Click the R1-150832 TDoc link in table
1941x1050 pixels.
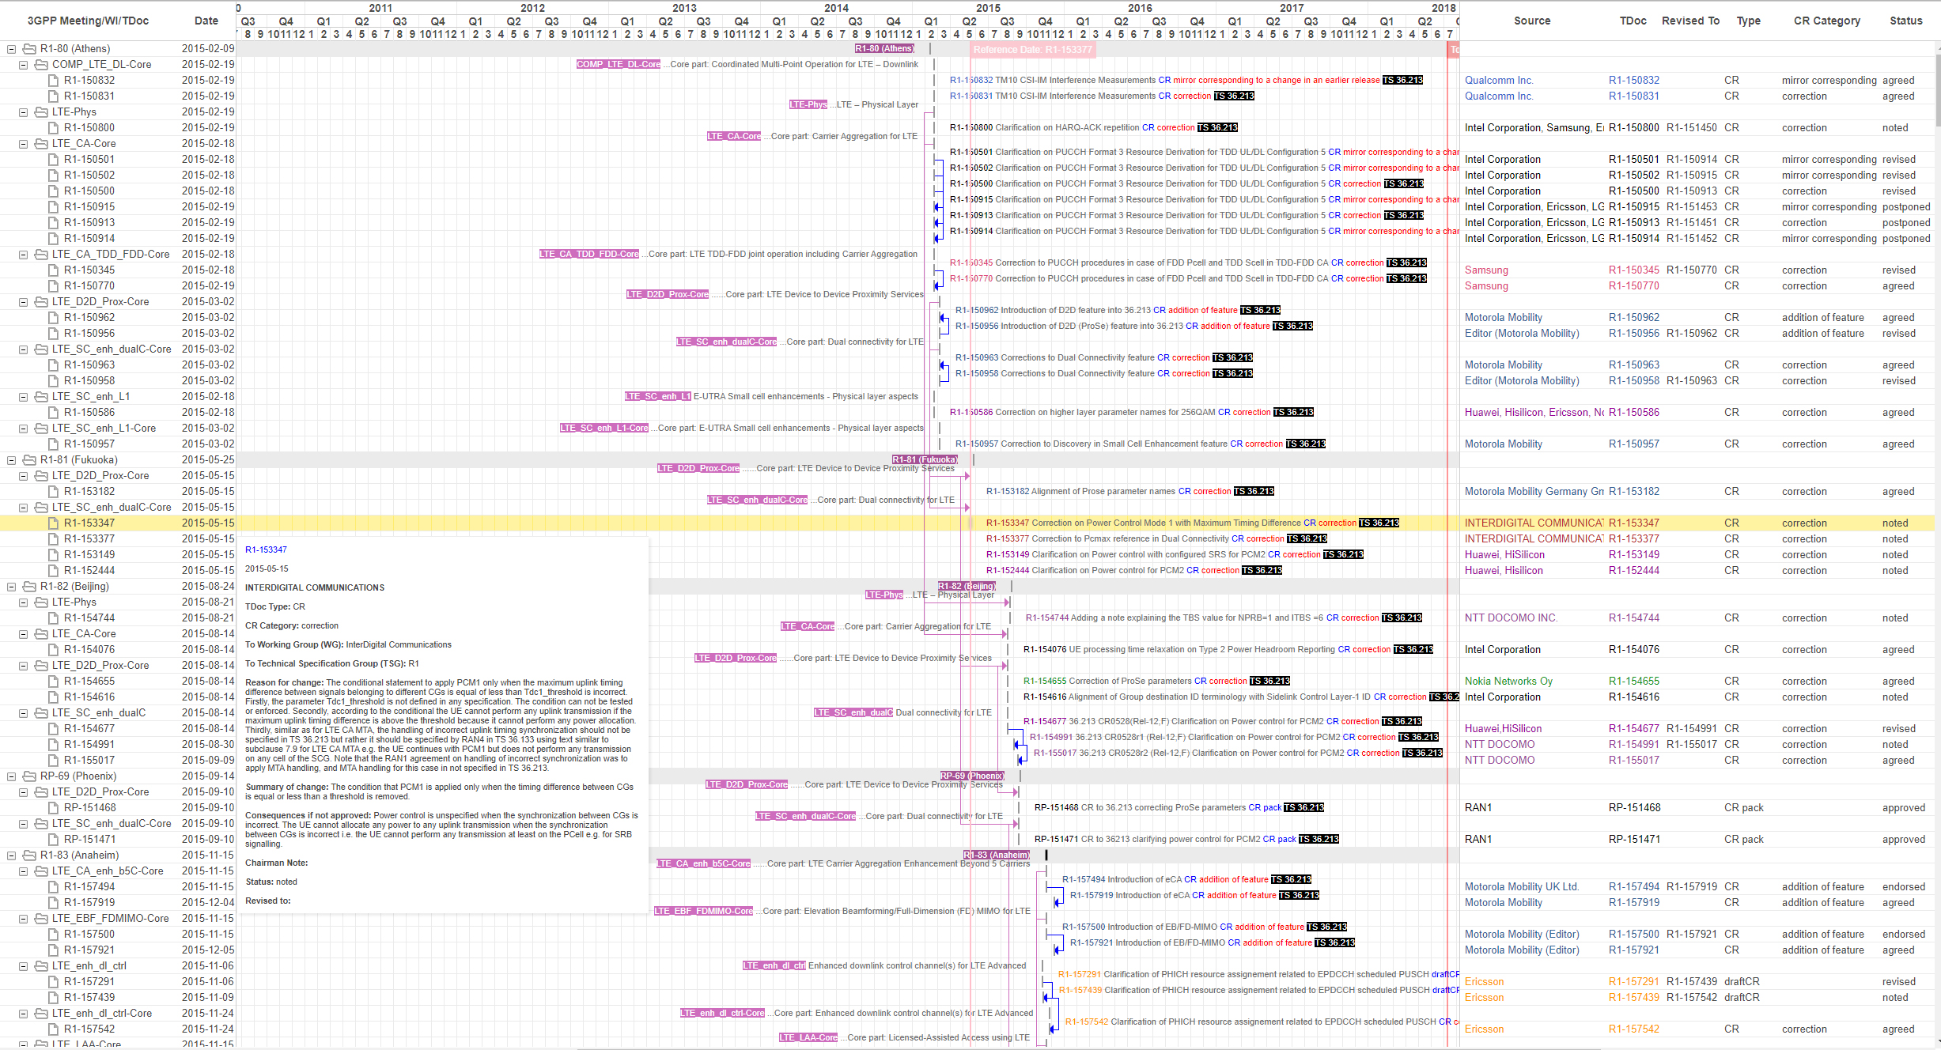(x=1633, y=81)
